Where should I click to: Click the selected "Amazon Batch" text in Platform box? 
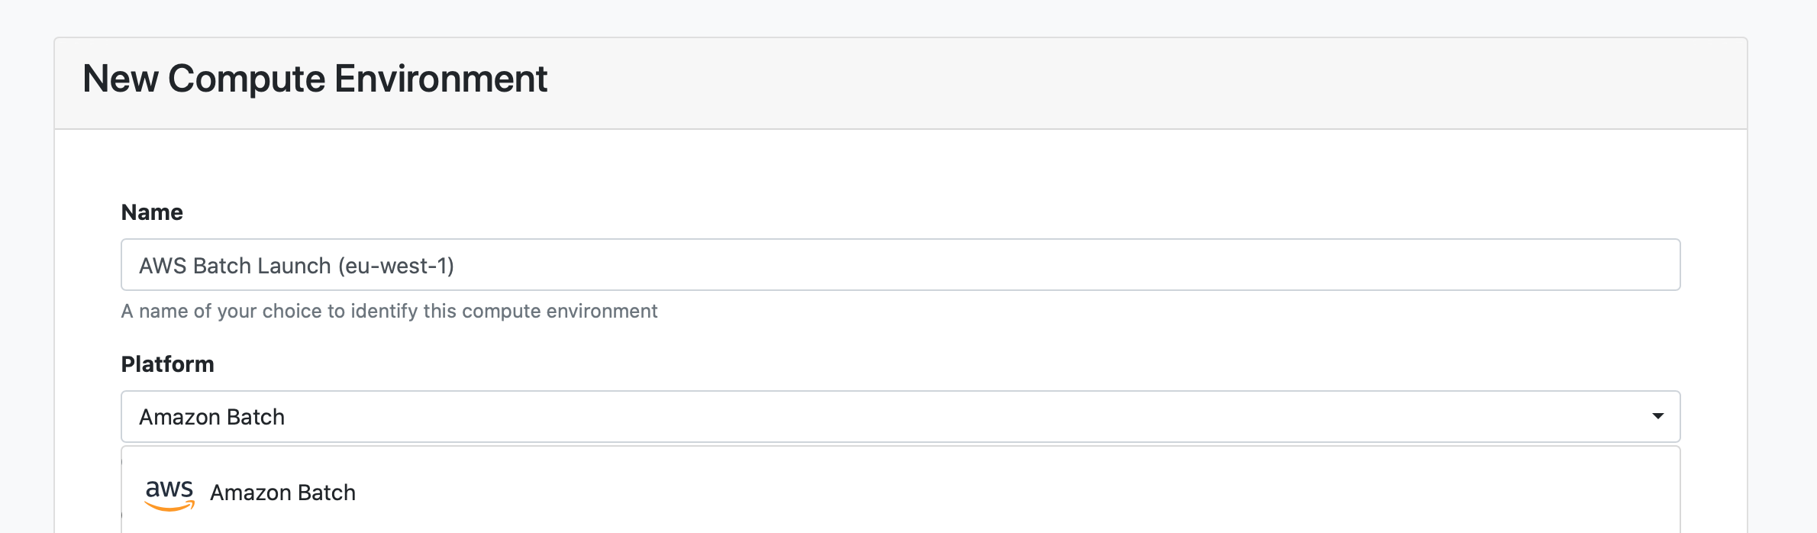(211, 417)
